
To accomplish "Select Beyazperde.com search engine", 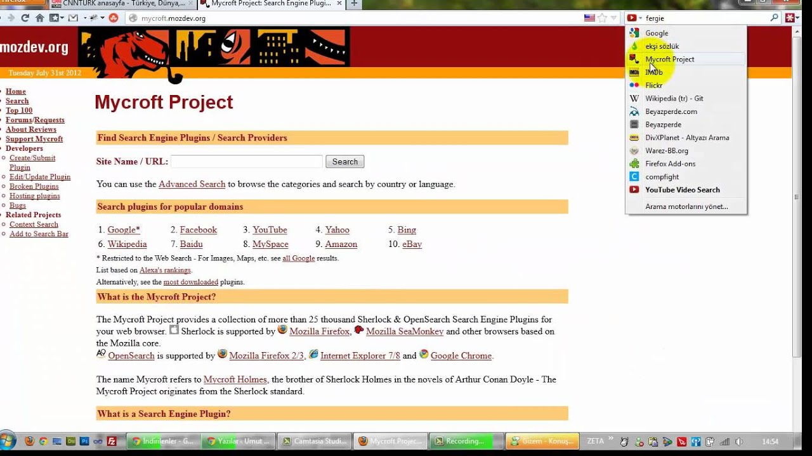I will point(686,111).
